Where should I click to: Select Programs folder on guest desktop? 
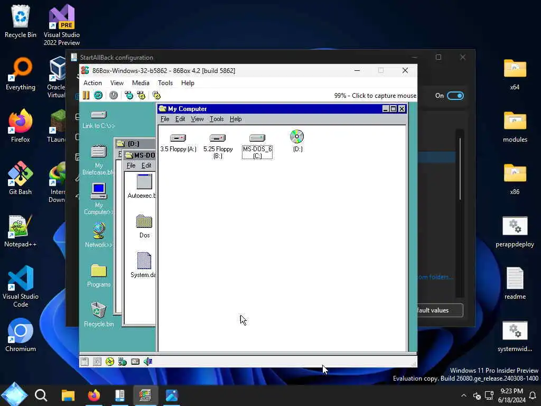[99, 276]
